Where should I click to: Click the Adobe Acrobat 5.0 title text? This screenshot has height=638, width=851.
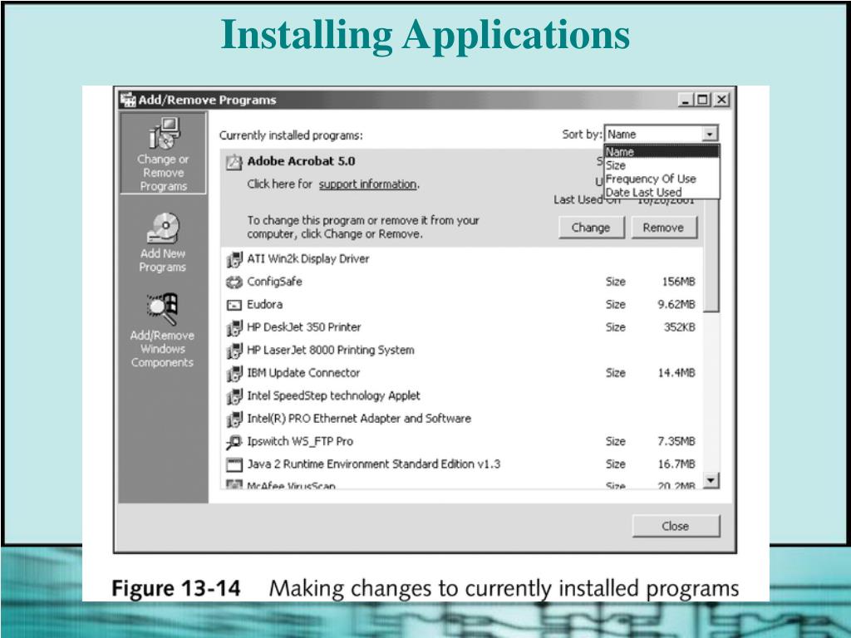(x=301, y=162)
